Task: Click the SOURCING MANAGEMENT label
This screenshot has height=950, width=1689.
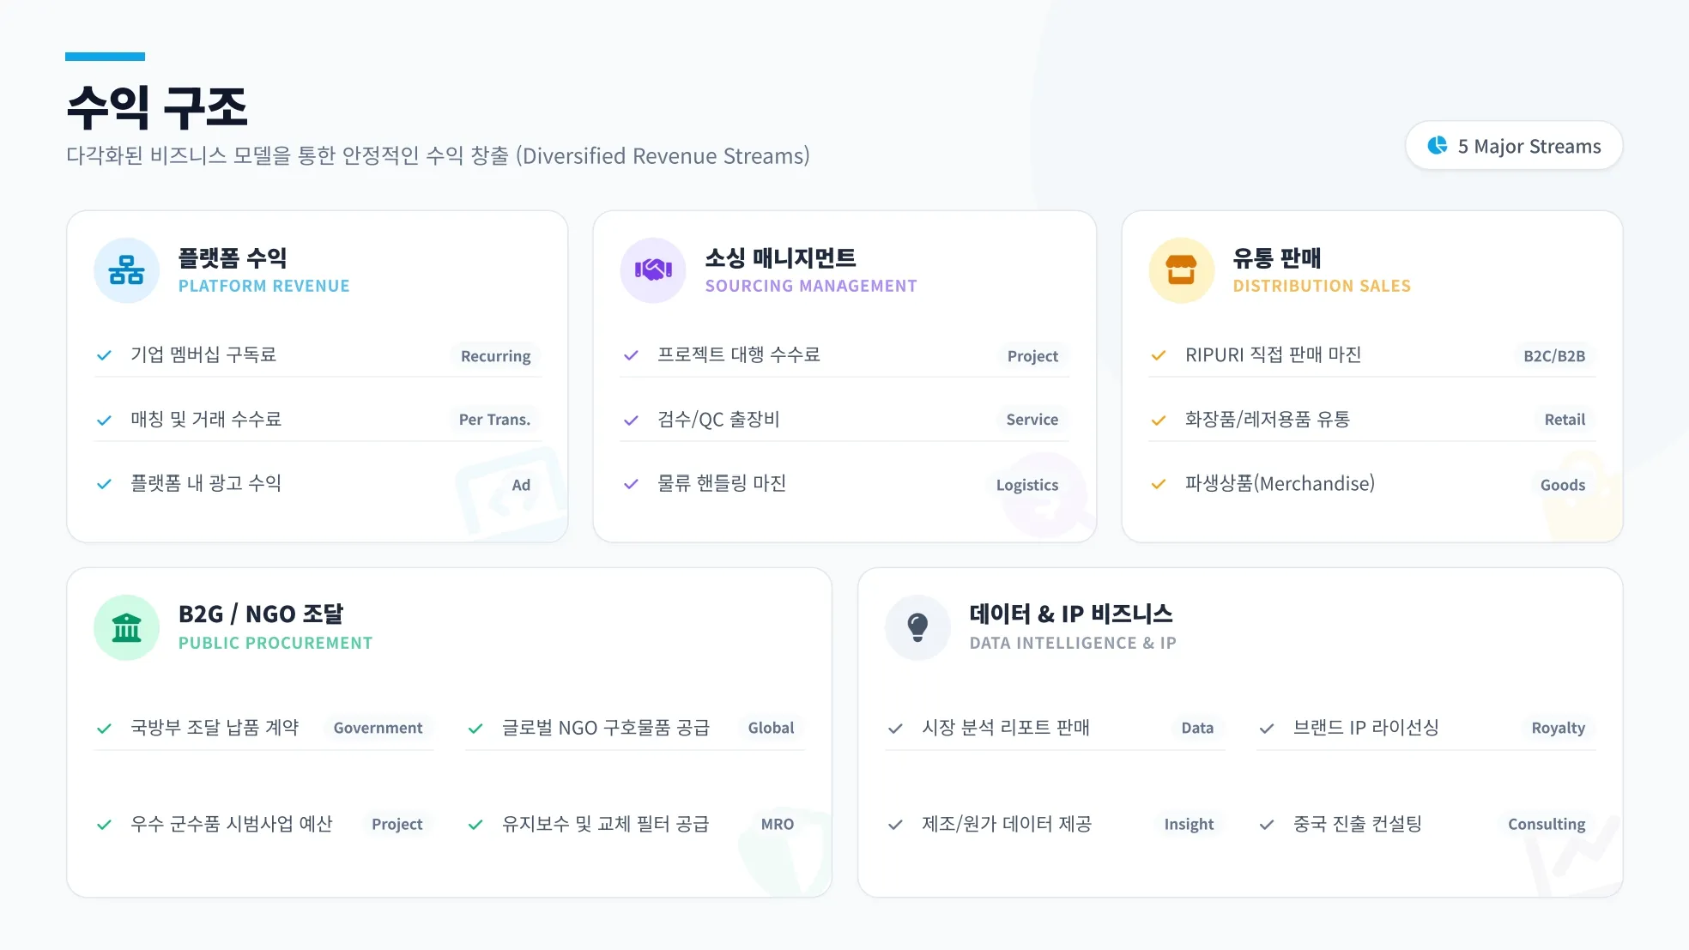Action: [x=811, y=286]
